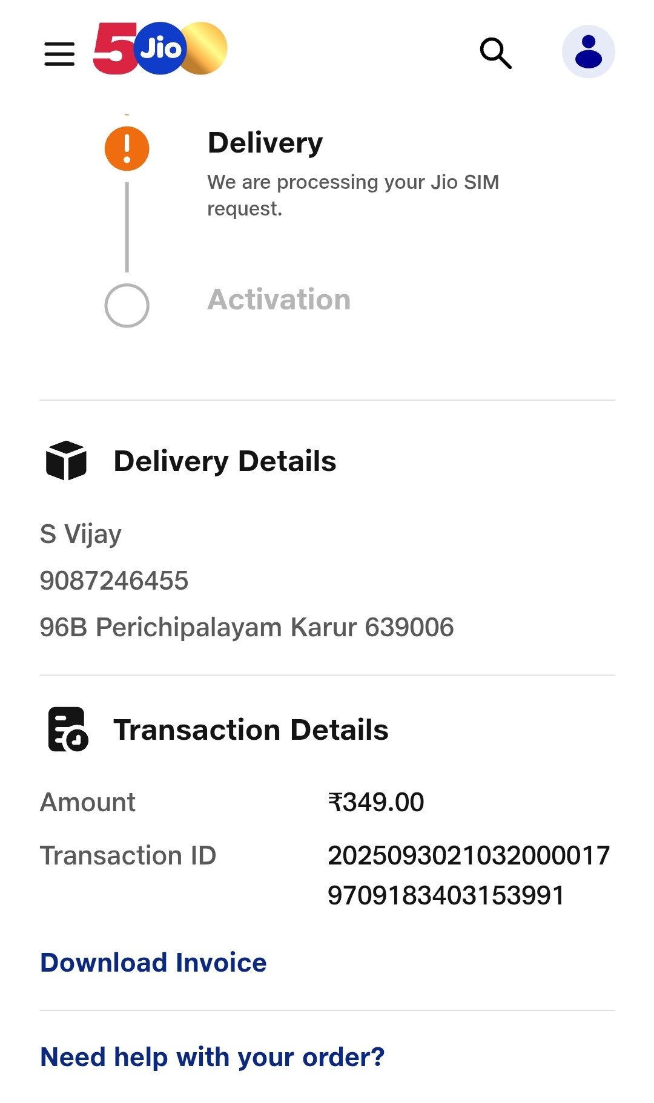654x1103 pixels.
Task: Open the user profile icon
Action: click(x=588, y=51)
